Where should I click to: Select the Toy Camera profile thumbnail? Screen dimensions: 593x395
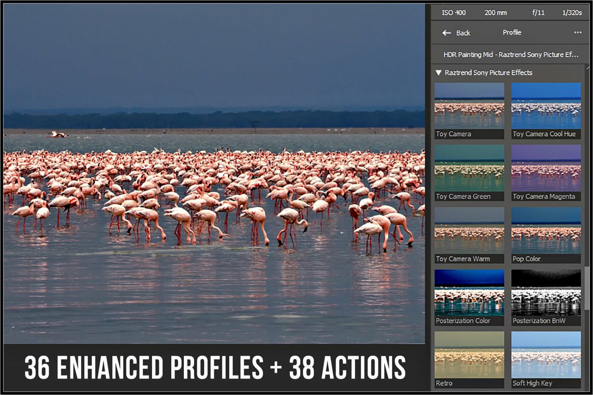pos(468,104)
